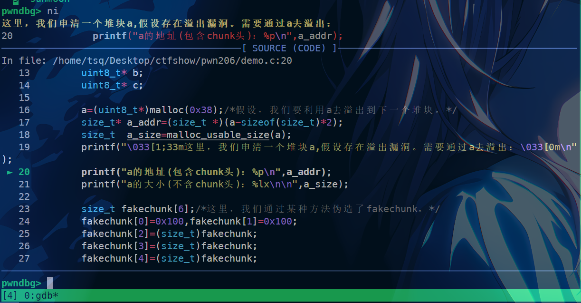Click the [ SOURCE (CODE) ] section header

pos(289,48)
